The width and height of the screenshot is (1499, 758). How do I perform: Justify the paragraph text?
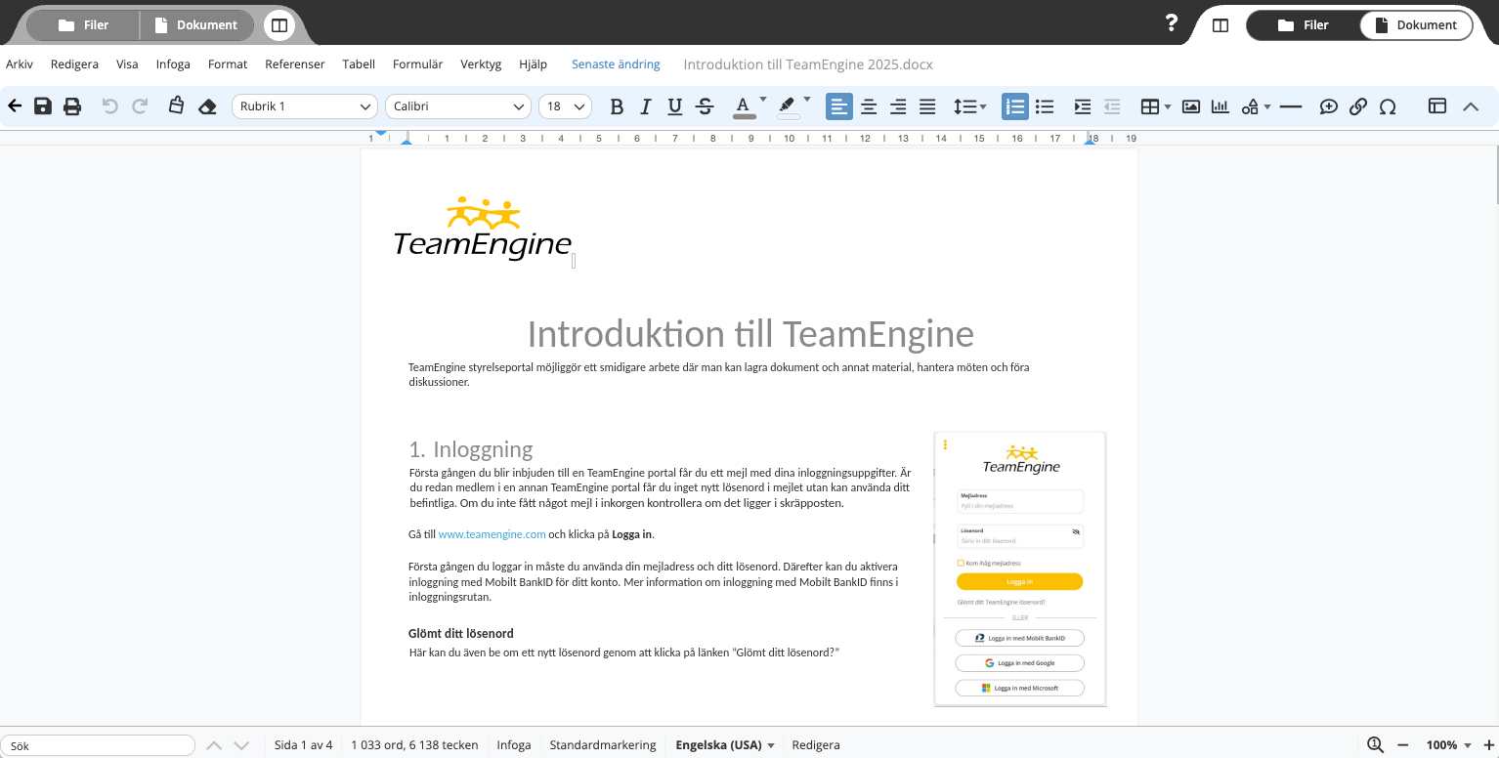(927, 106)
